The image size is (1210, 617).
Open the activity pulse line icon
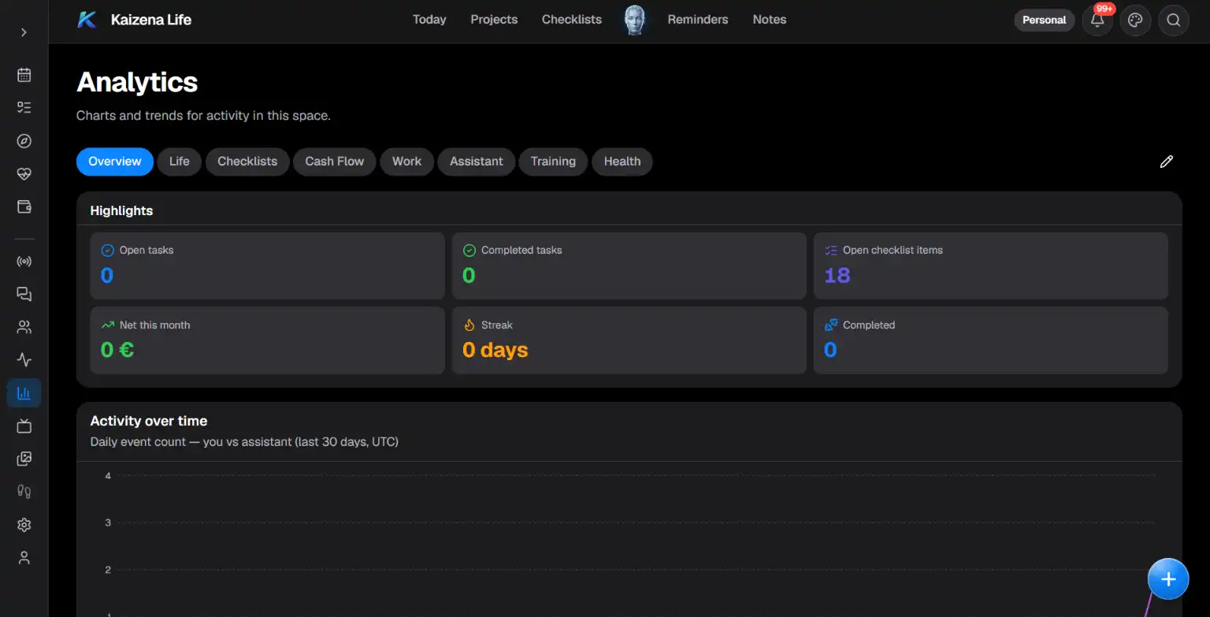tap(24, 360)
